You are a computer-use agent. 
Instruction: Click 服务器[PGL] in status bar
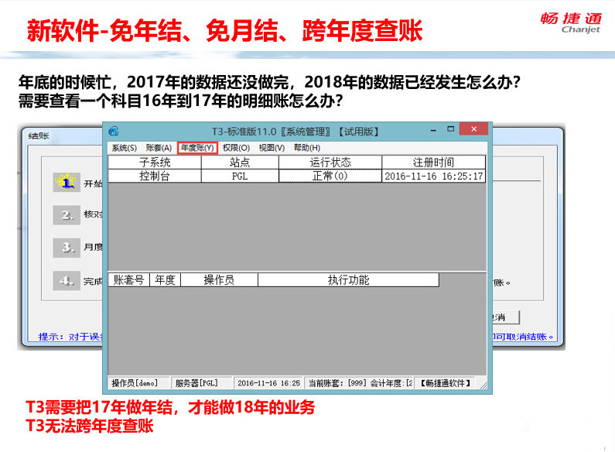click(201, 383)
